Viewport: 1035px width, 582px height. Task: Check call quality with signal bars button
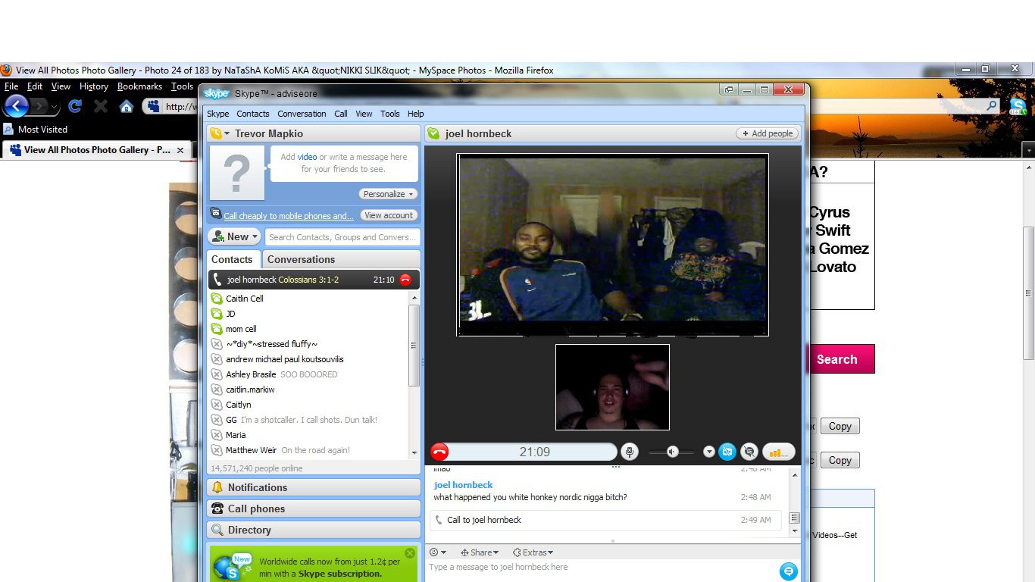click(778, 452)
